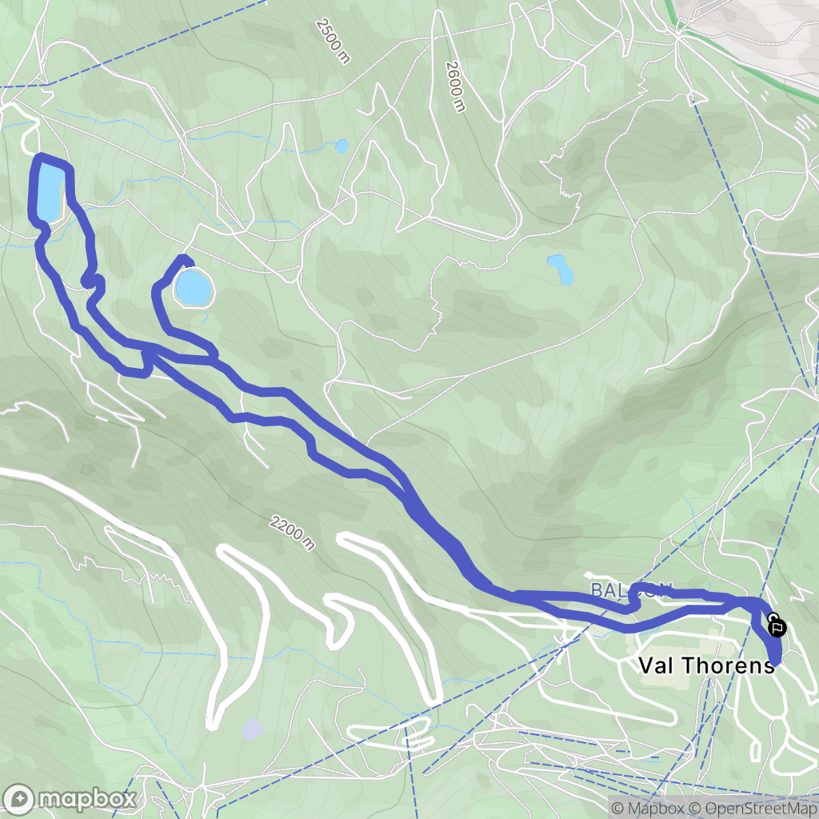
Task: Click the route's southern tip below the flag
Action: pos(775,662)
